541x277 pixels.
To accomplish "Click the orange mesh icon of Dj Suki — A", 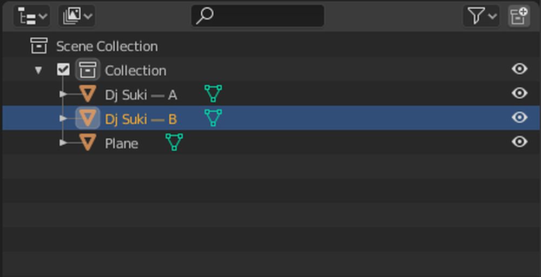I will (x=88, y=94).
